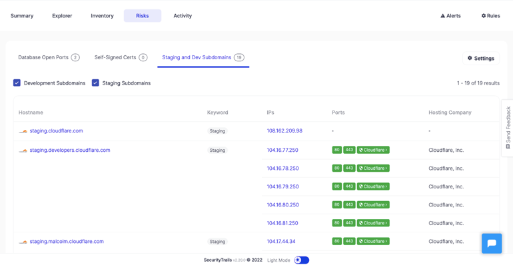Viewport: 513px width, 265px height.
Task: Expand Cloudflare tag for 104.17.44.34
Action: (x=373, y=242)
